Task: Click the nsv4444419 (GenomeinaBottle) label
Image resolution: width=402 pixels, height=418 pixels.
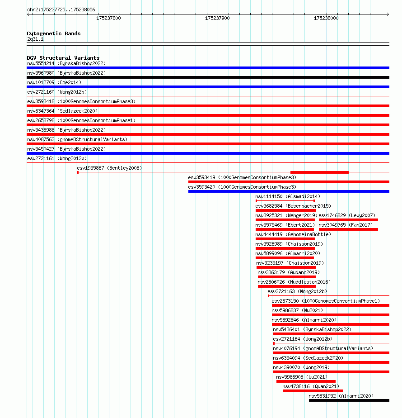Action: pos(293,235)
